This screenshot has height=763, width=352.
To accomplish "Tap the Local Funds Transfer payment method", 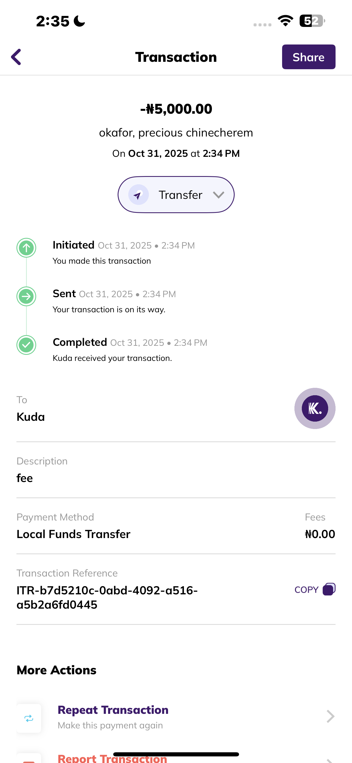I will click(x=73, y=534).
